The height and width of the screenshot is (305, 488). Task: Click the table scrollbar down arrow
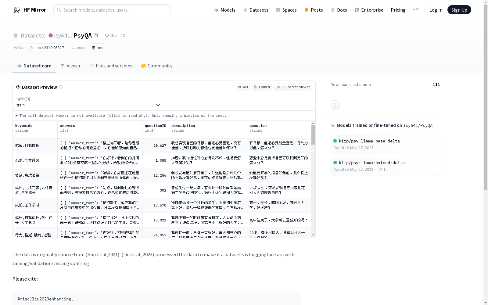click(313, 235)
